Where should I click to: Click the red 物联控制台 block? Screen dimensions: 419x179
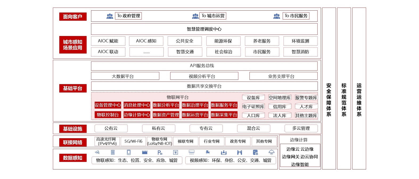[x=108, y=115]
